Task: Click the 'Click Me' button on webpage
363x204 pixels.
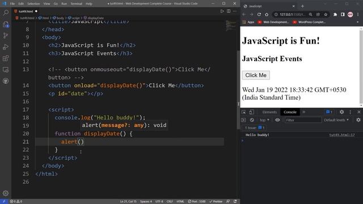Action: (256, 75)
